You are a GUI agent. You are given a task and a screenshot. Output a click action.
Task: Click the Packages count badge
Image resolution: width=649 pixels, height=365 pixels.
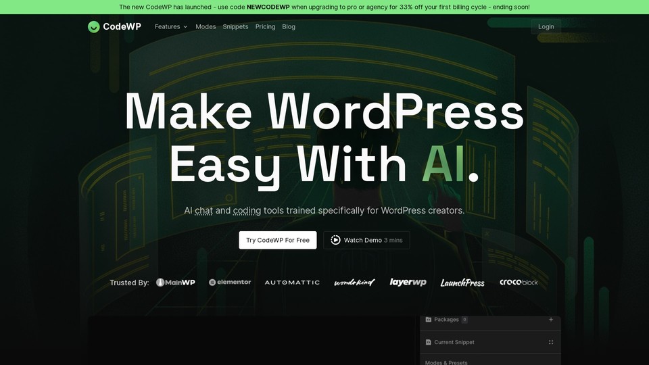pyautogui.click(x=465, y=320)
